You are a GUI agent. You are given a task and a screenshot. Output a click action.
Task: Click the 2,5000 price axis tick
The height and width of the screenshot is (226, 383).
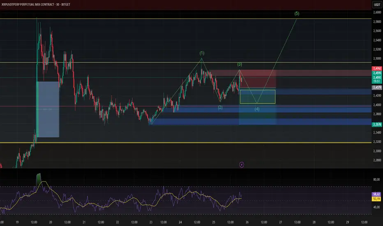[377, 59]
